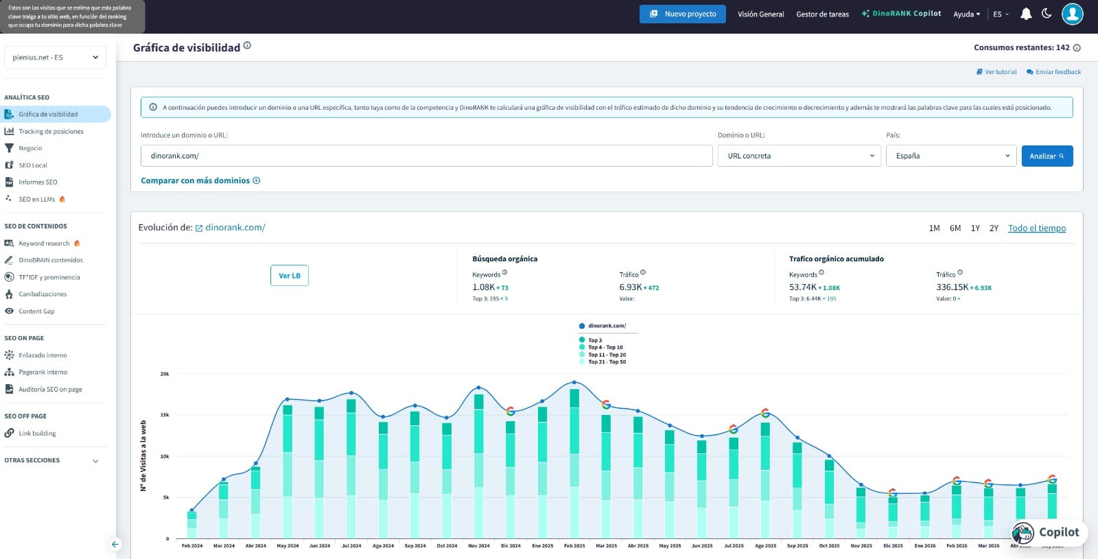
Task: Select the 6M time range
Action: 955,228
